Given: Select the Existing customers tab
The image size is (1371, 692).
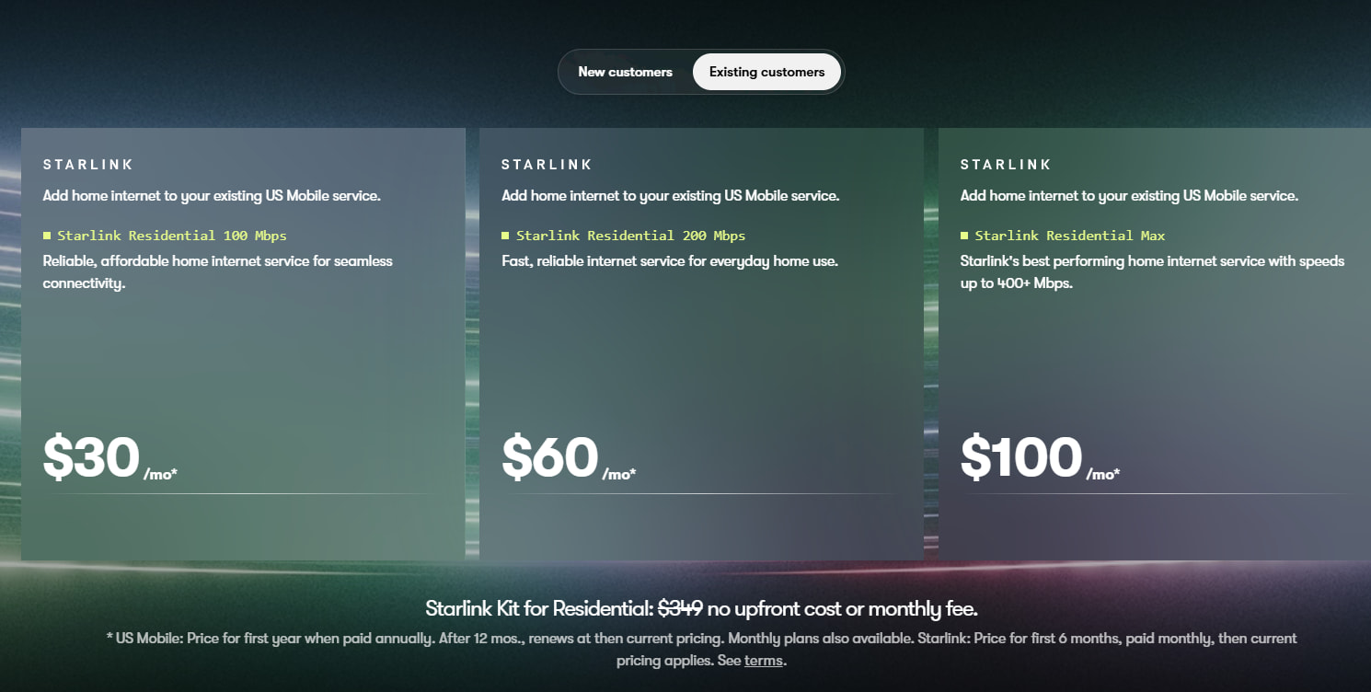Looking at the screenshot, I should 766,72.
